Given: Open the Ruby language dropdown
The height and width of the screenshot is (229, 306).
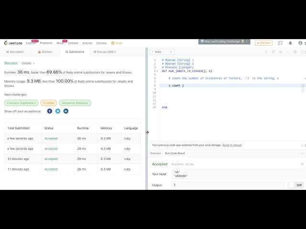Looking at the screenshot, I should pyautogui.click(x=162, y=52).
